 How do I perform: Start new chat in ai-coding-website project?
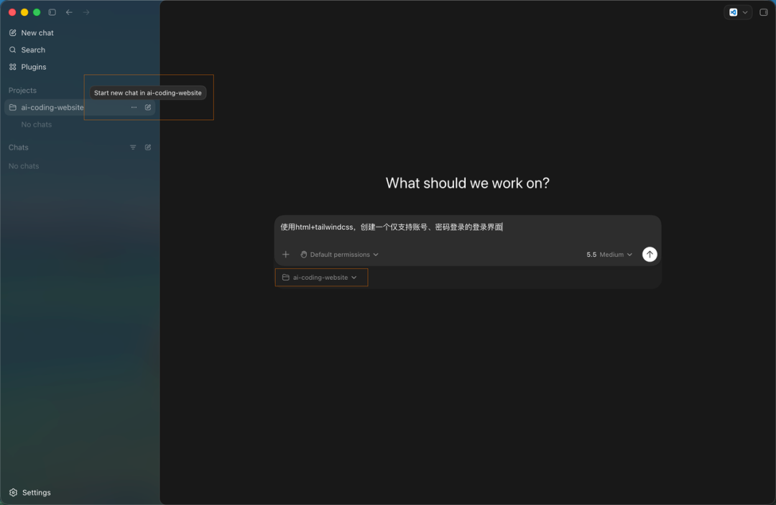click(x=148, y=107)
